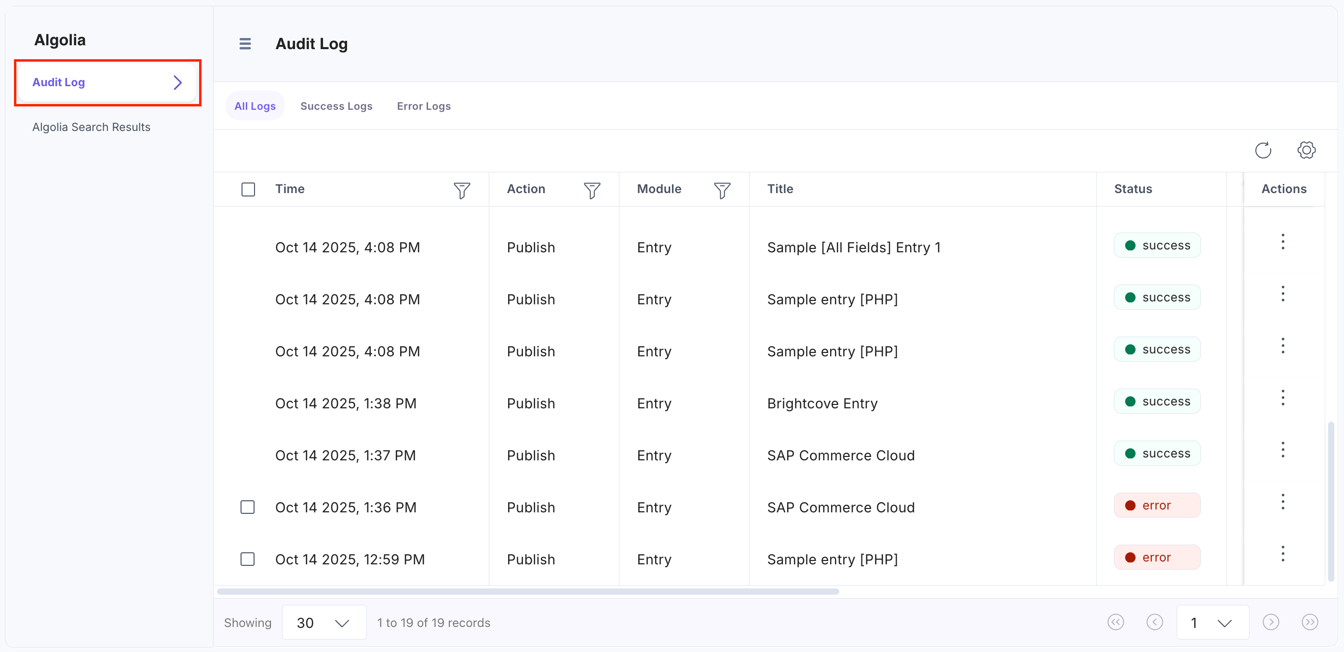This screenshot has width=1344, height=652.
Task: Click the refresh logs icon
Action: click(1263, 151)
